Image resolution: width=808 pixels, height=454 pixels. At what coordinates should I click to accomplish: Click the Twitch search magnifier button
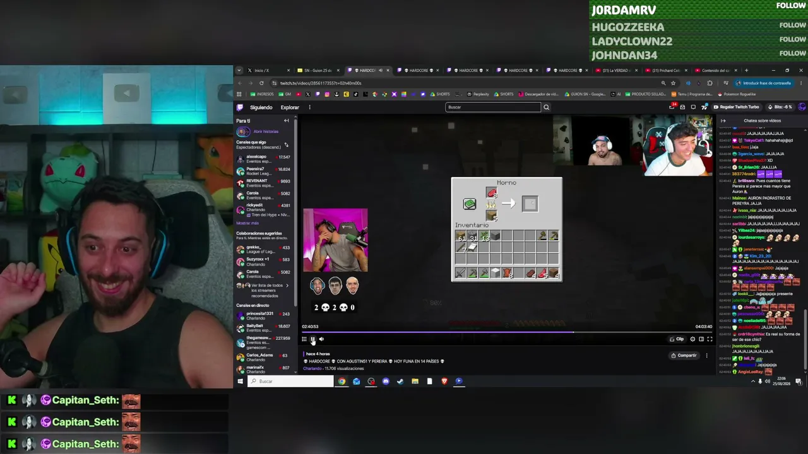coord(547,107)
